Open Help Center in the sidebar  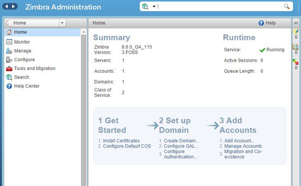(x=27, y=86)
